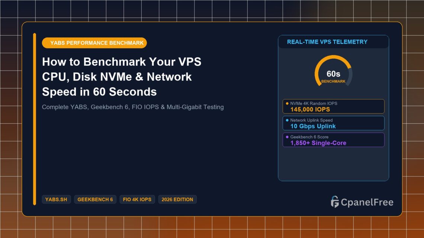This screenshot has height=238, width=424.
Task: Click the REAL-TIME VPS TELEMETRY header
Action: [327, 42]
